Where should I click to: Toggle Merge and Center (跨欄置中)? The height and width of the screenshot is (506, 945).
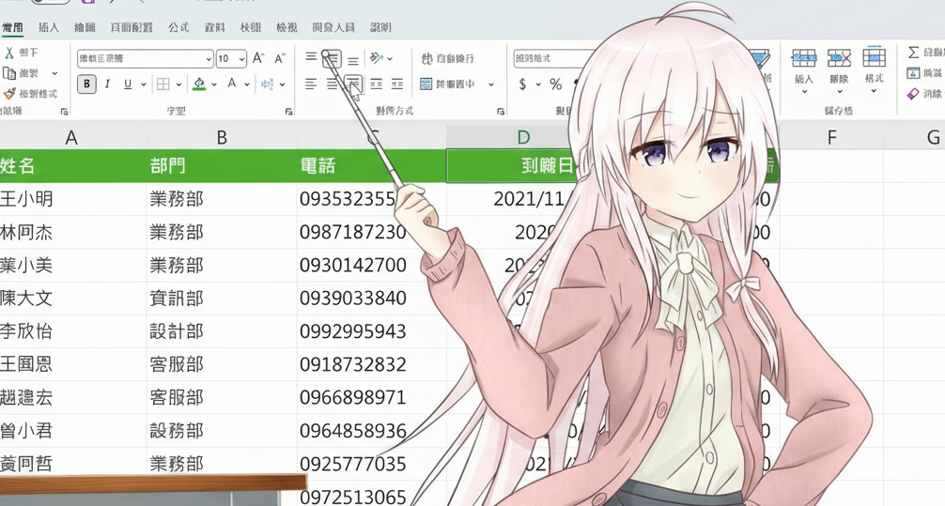coord(448,84)
